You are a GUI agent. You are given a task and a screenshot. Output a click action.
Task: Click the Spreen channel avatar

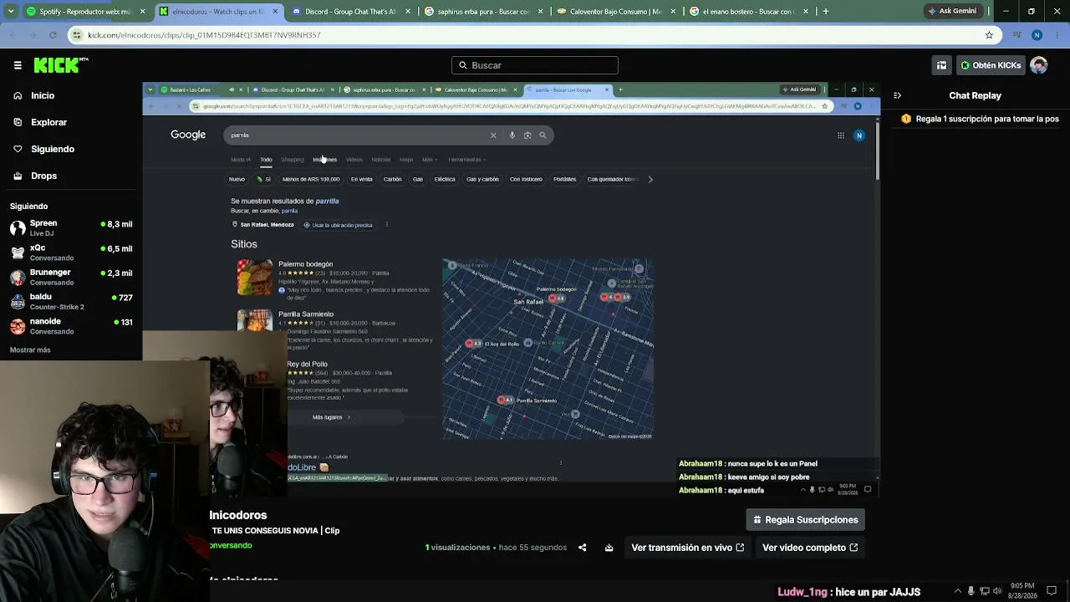coord(18,228)
